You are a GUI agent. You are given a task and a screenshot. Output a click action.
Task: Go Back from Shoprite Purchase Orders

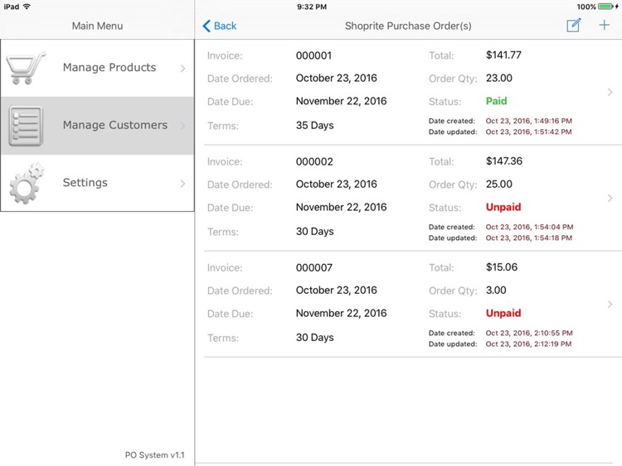(x=220, y=26)
